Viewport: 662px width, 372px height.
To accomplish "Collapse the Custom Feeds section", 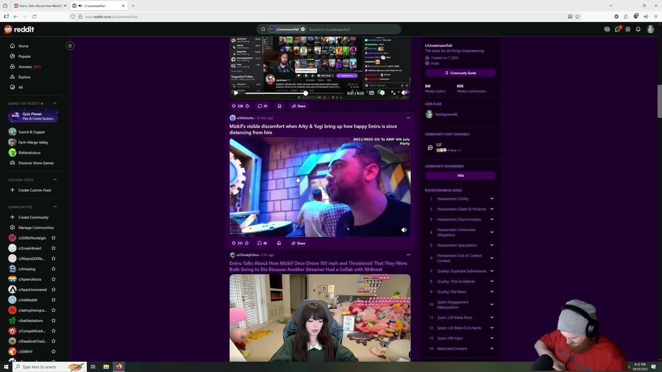I will pyautogui.click(x=55, y=180).
